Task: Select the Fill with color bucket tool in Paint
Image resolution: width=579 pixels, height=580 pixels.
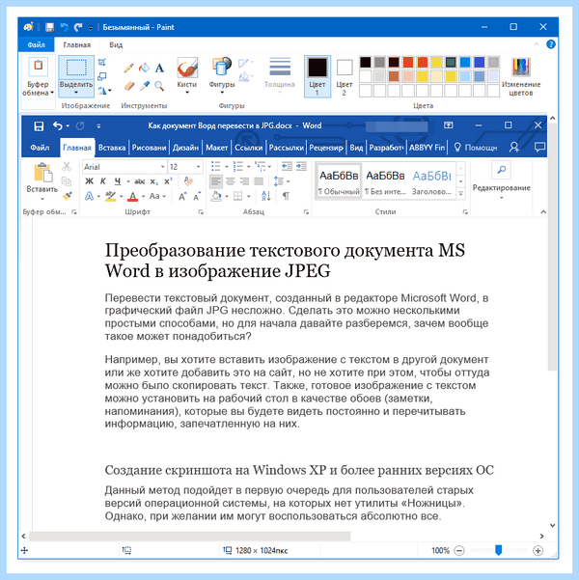Action: click(x=145, y=68)
